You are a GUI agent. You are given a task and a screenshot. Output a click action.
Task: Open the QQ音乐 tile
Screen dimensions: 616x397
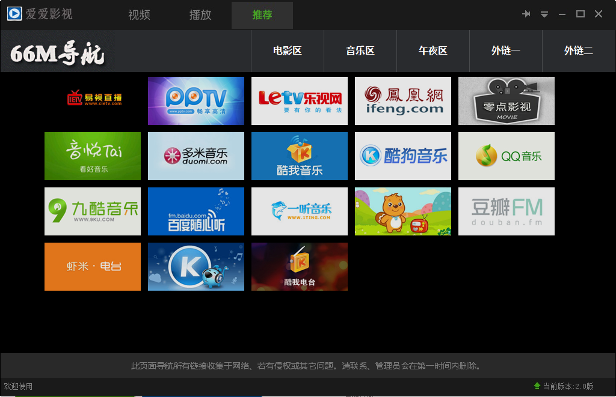point(507,156)
